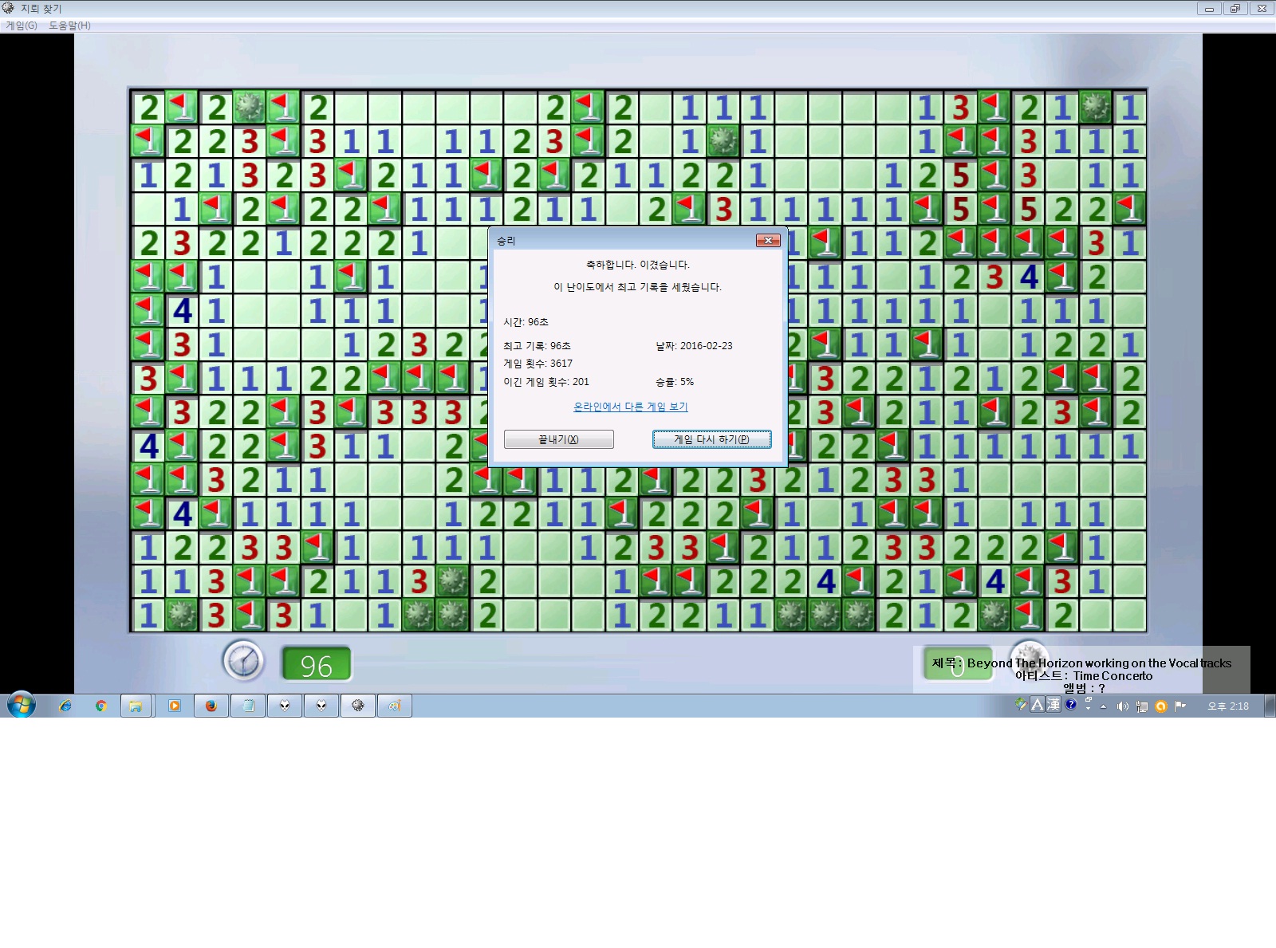The width and height of the screenshot is (1276, 948).
Task: Toggle the IME Korean/English 'A' mode
Action: 1038,705
